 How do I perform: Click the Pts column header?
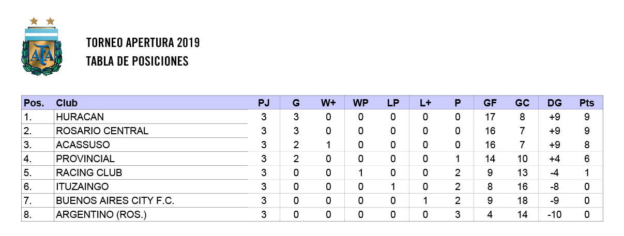click(587, 103)
